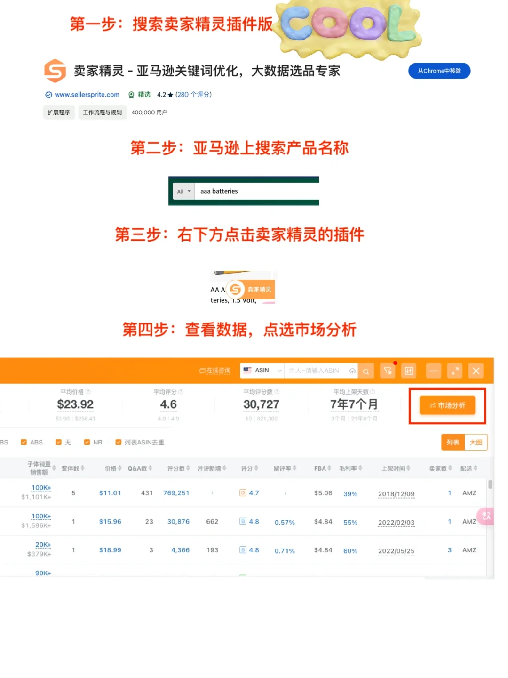Switch to 大图 view tab

476,442
